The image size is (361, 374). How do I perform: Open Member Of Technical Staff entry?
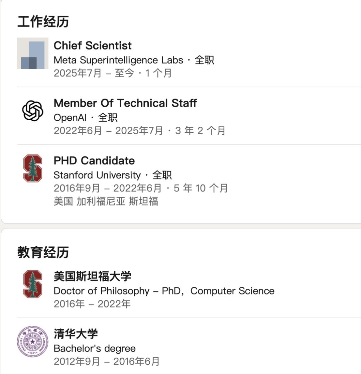click(x=125, y=103)
